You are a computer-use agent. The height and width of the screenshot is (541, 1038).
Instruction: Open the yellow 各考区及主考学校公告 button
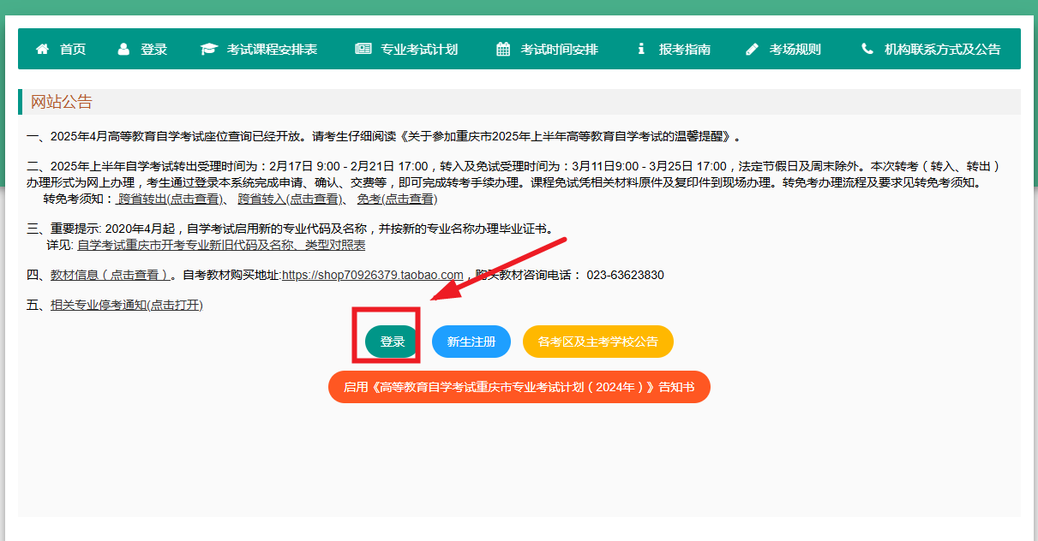pos(597,342)
